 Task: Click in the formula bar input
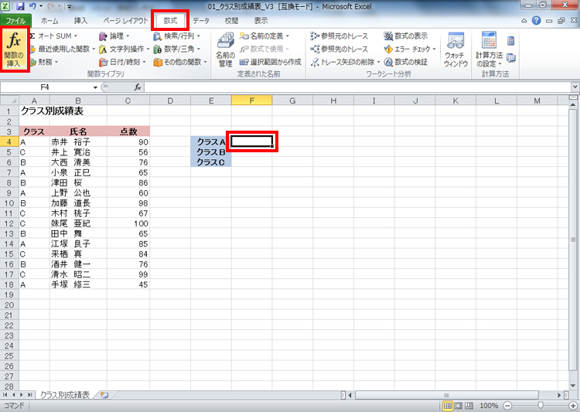point(357,87)
